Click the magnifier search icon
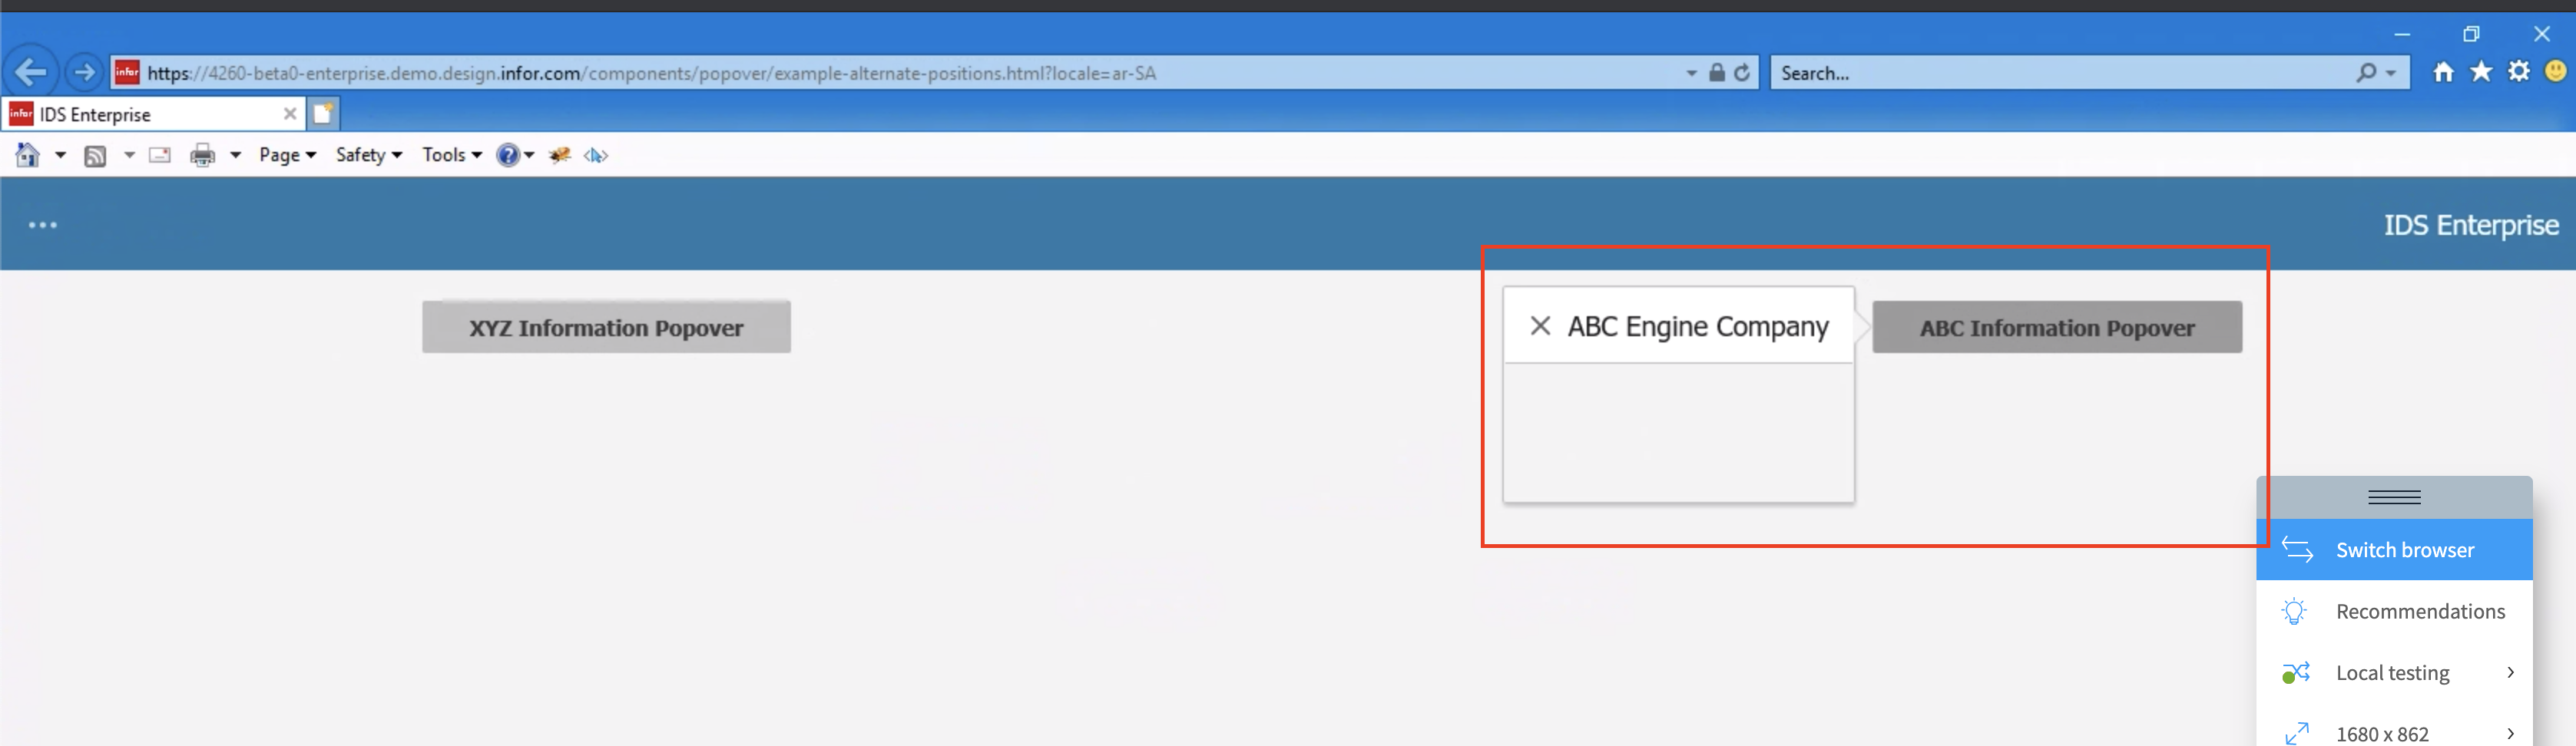Screen dimensions: 2576x746 point(2366,72)
